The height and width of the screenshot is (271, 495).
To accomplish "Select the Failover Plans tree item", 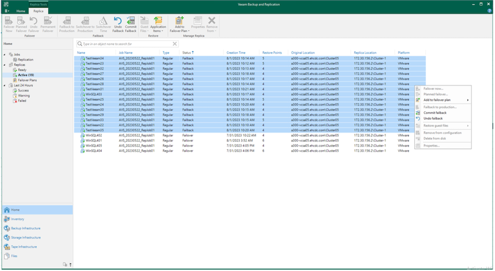I will [28, 80].
